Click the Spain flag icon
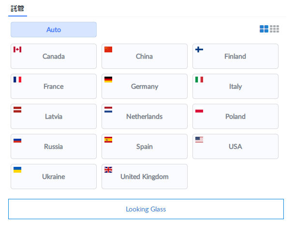Screen dimensions: 294x226 tap(108, 140)
